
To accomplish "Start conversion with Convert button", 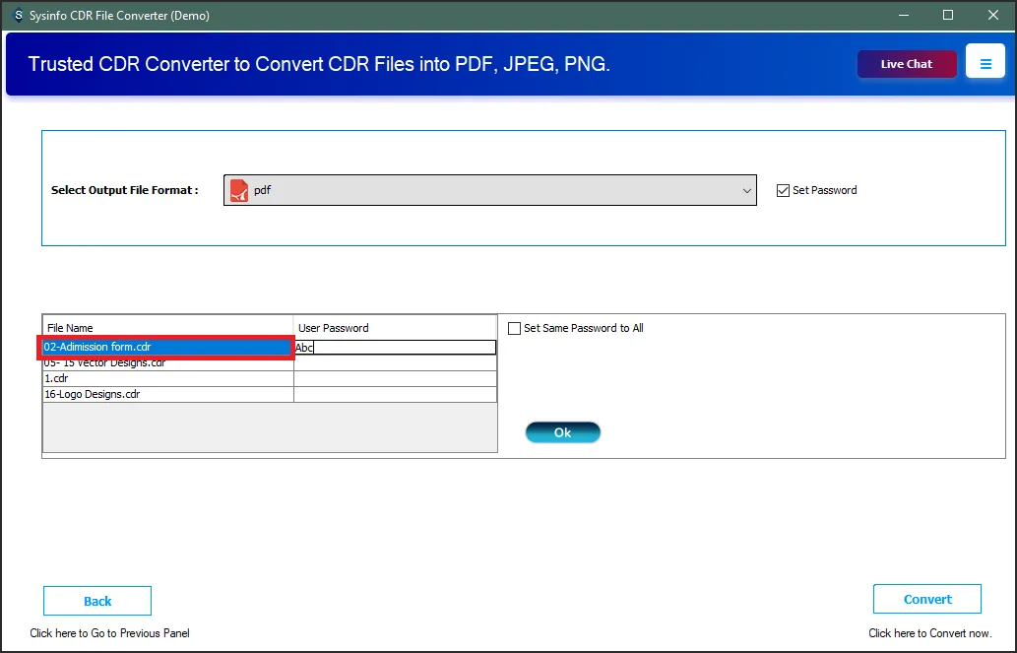I will point(926,599).
